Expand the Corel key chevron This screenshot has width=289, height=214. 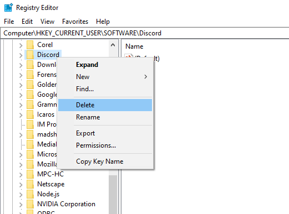point(21,45)
